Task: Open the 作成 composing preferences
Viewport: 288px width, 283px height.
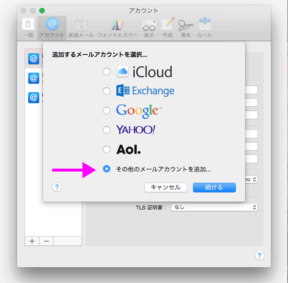Action: coord(167,27)
